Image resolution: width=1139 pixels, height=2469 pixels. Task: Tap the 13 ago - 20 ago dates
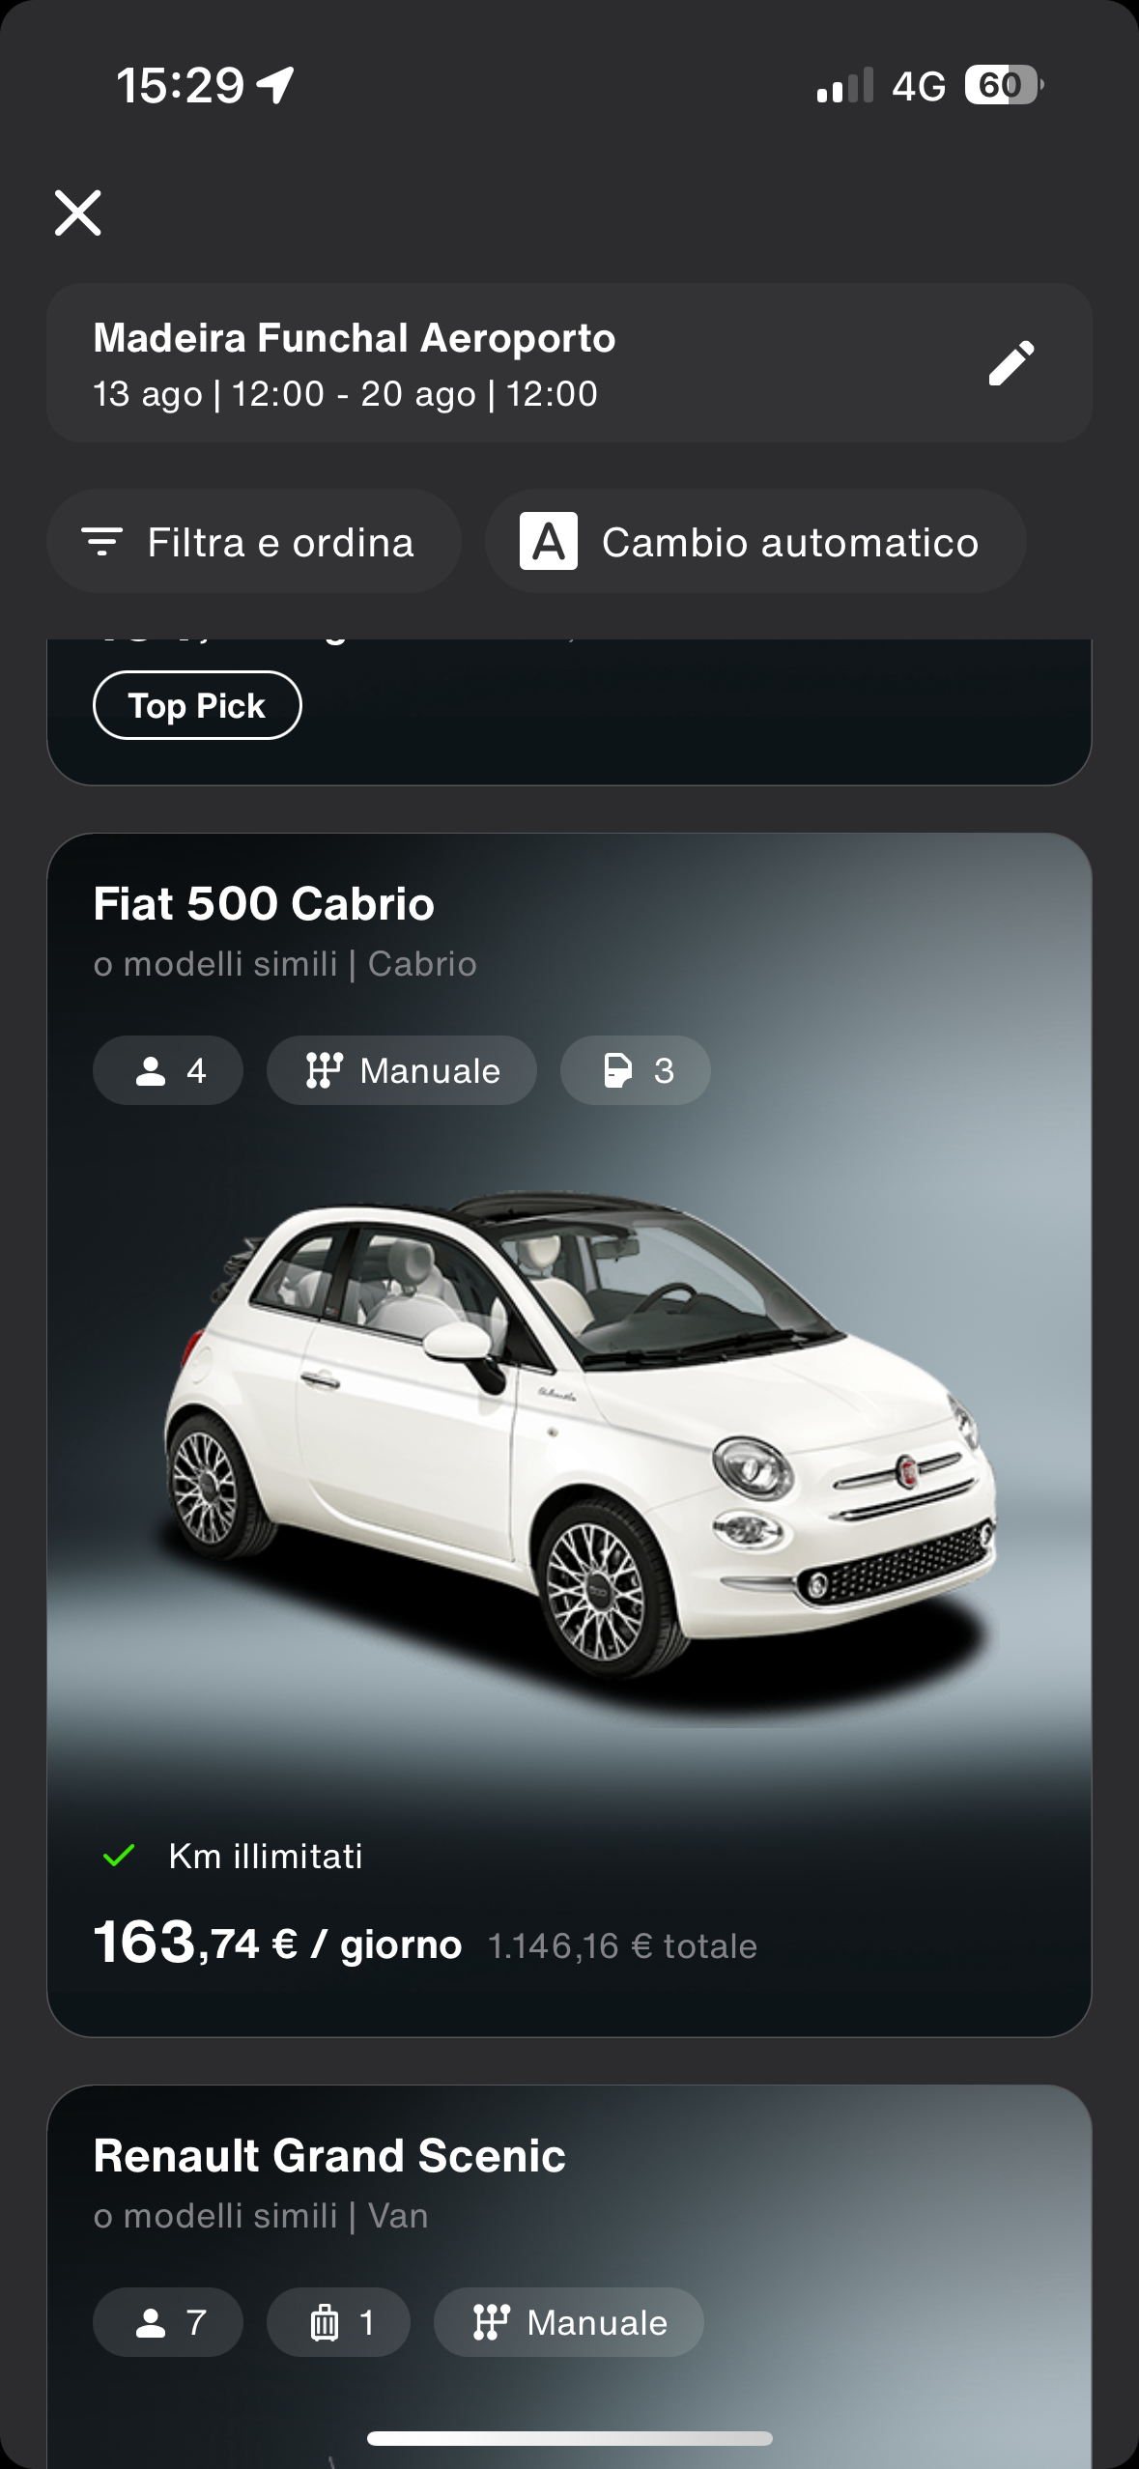click(x=345, y=394)
